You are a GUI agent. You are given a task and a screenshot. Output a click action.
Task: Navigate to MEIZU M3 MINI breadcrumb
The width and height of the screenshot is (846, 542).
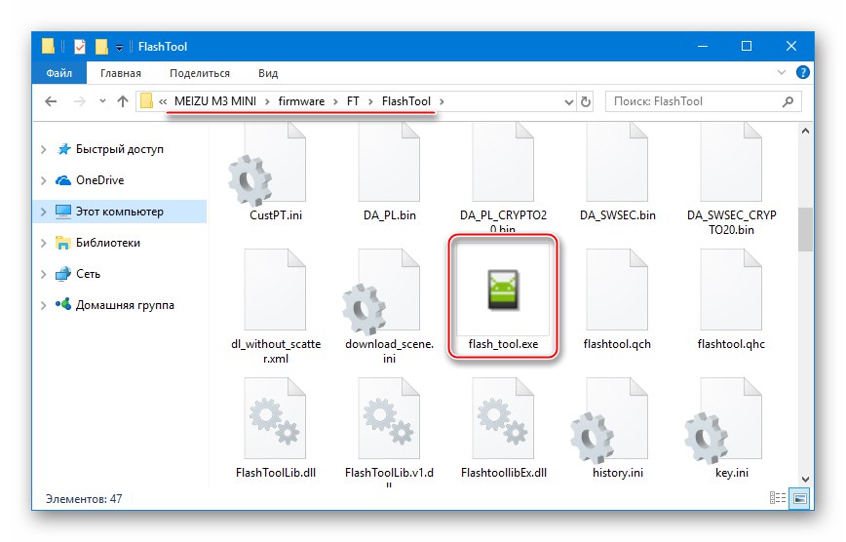(x=215, y=101)
